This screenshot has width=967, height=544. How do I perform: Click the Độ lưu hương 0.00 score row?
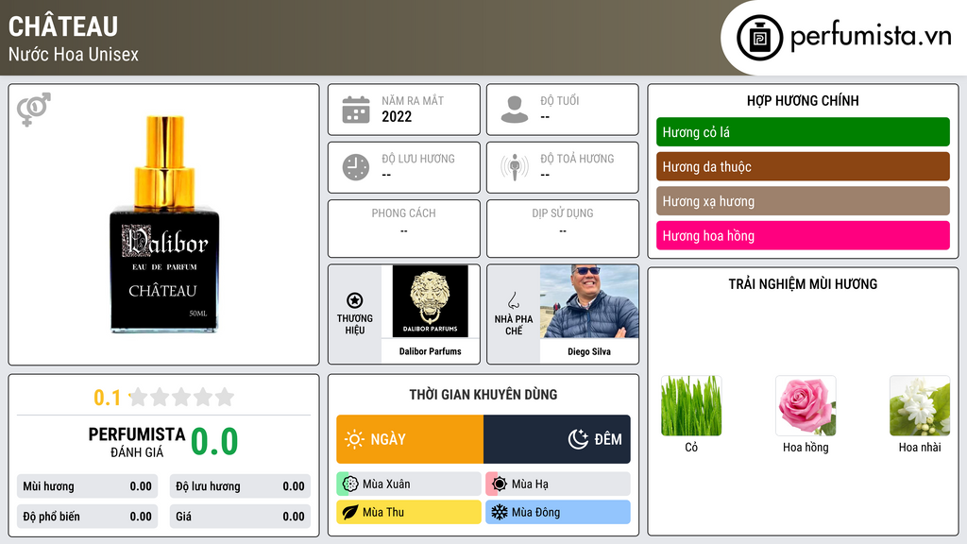(x=240, y=486)
